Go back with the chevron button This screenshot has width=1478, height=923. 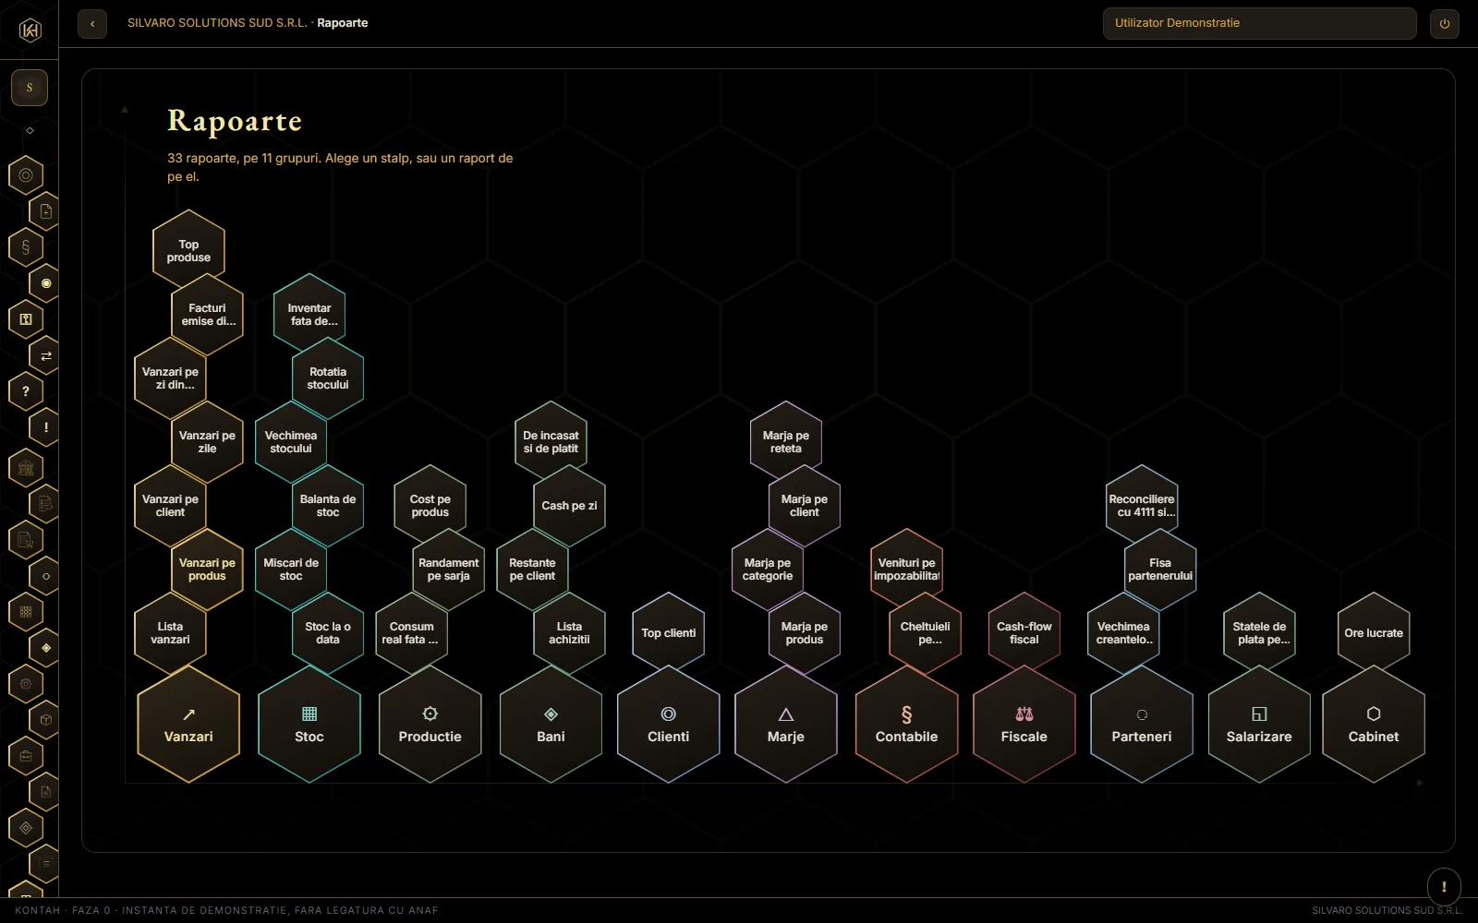point(92,24)
